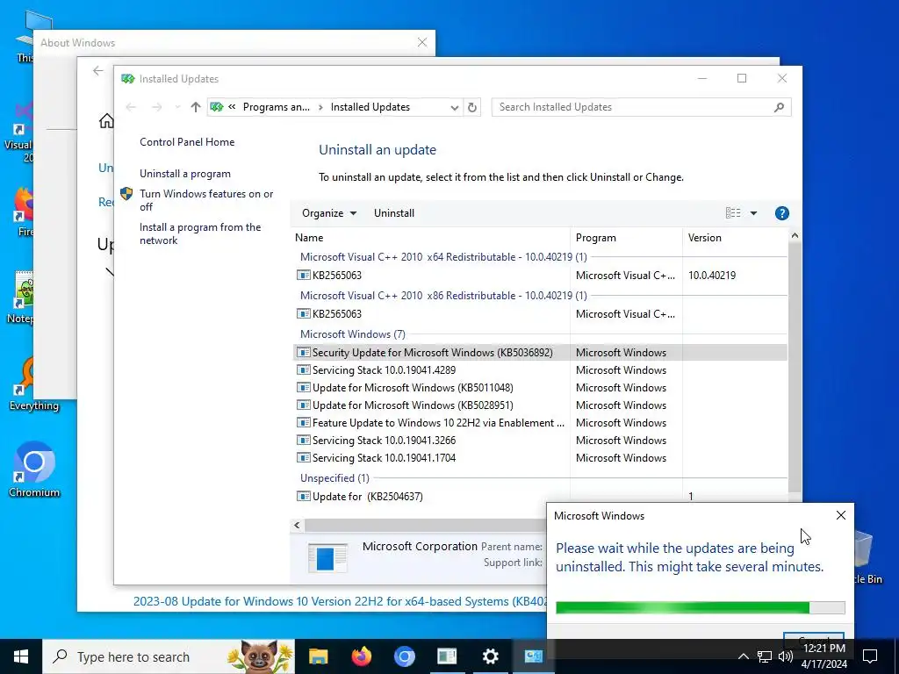The height and width of the screenshot is (674, 899).
Task: Click Turn Windows features on or off
Action: tap(206, 200)
